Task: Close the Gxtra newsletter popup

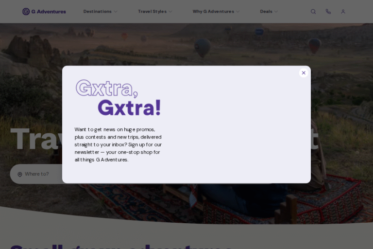Action: tap(304, 73)
